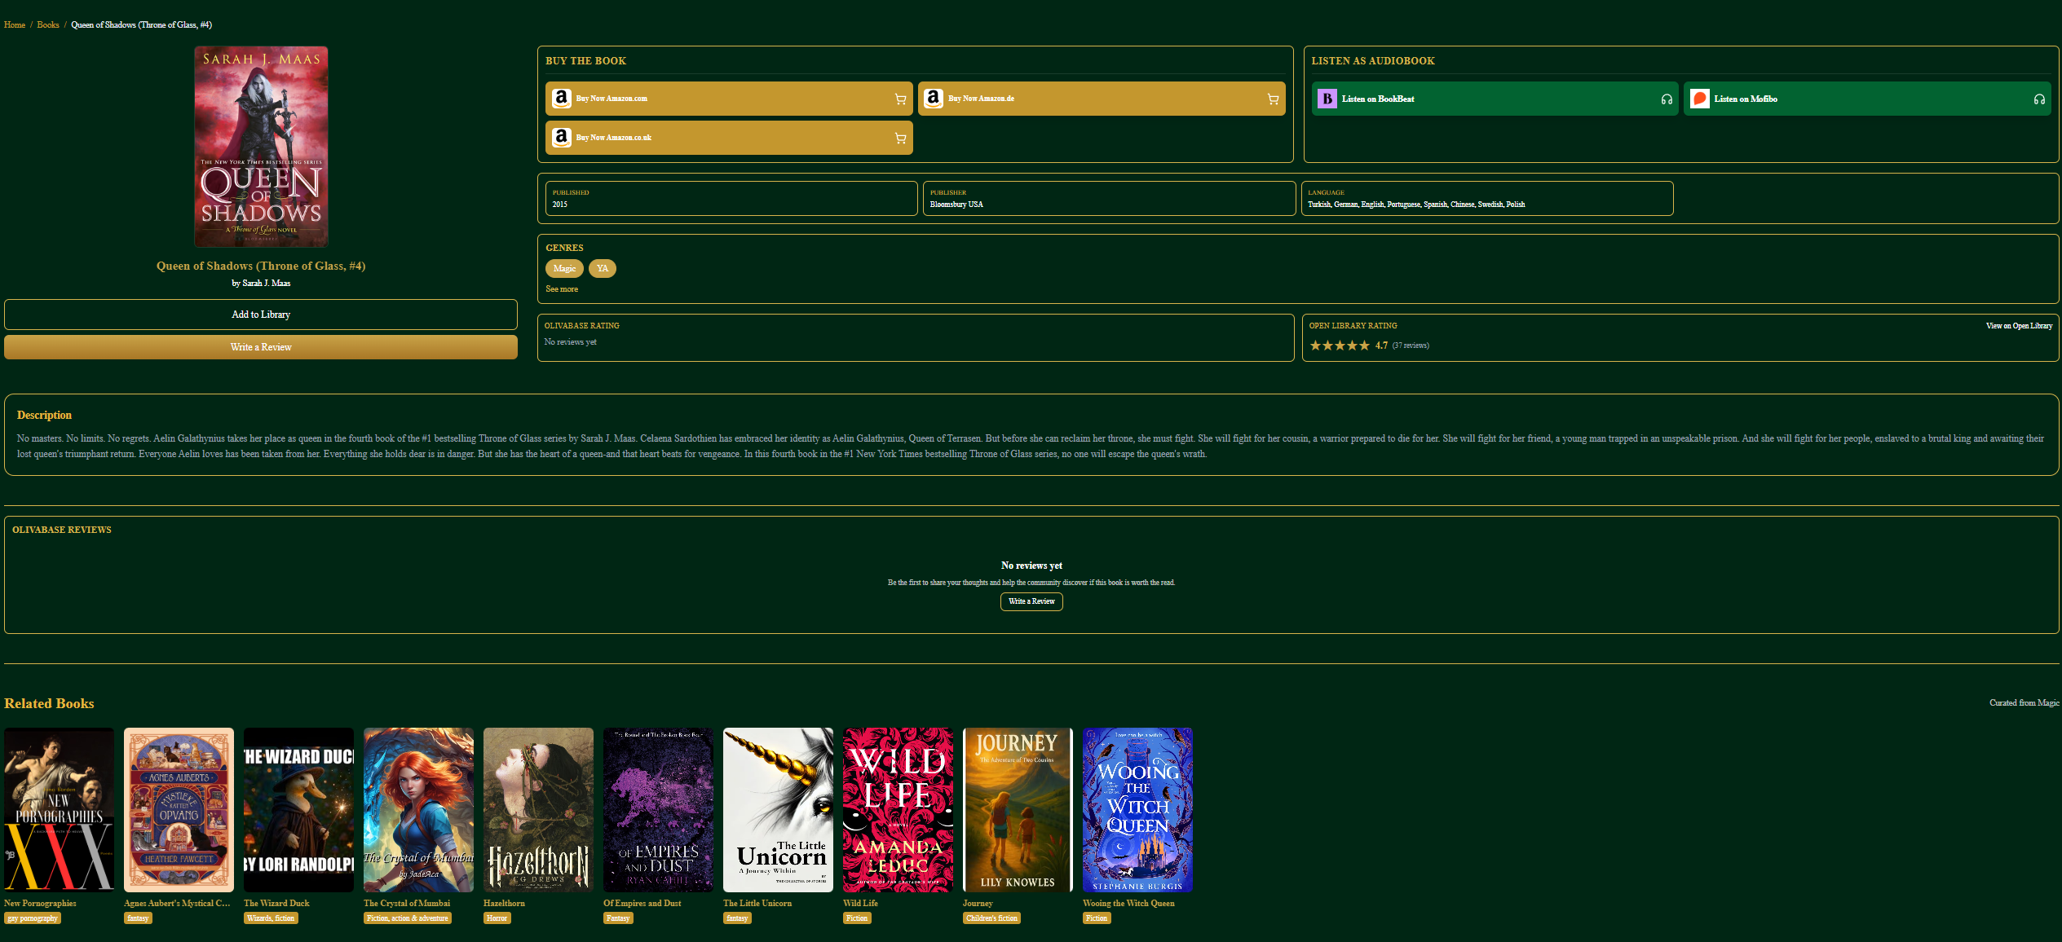Open the Hazelthorn book cover in Related Books

click(x=538, y=809)
